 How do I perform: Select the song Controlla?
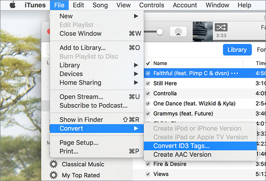coord(165,93)
